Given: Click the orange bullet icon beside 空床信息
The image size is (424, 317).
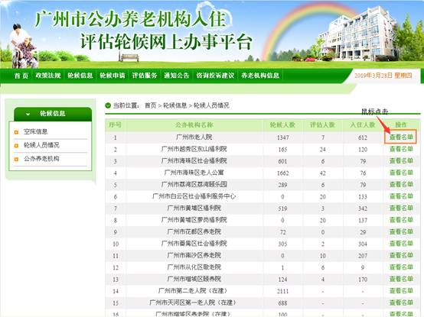Looking at the screenshot, I should [x=16, y=132].
